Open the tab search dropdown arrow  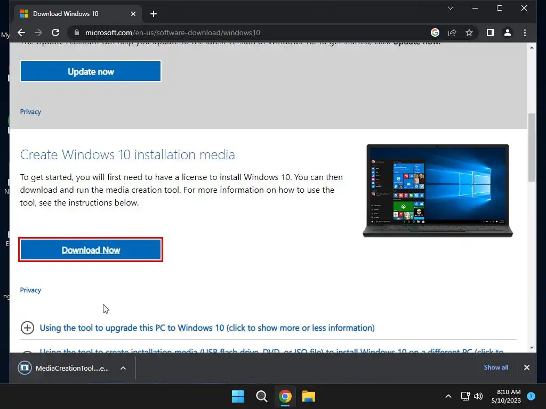click(x=450, y=8)
